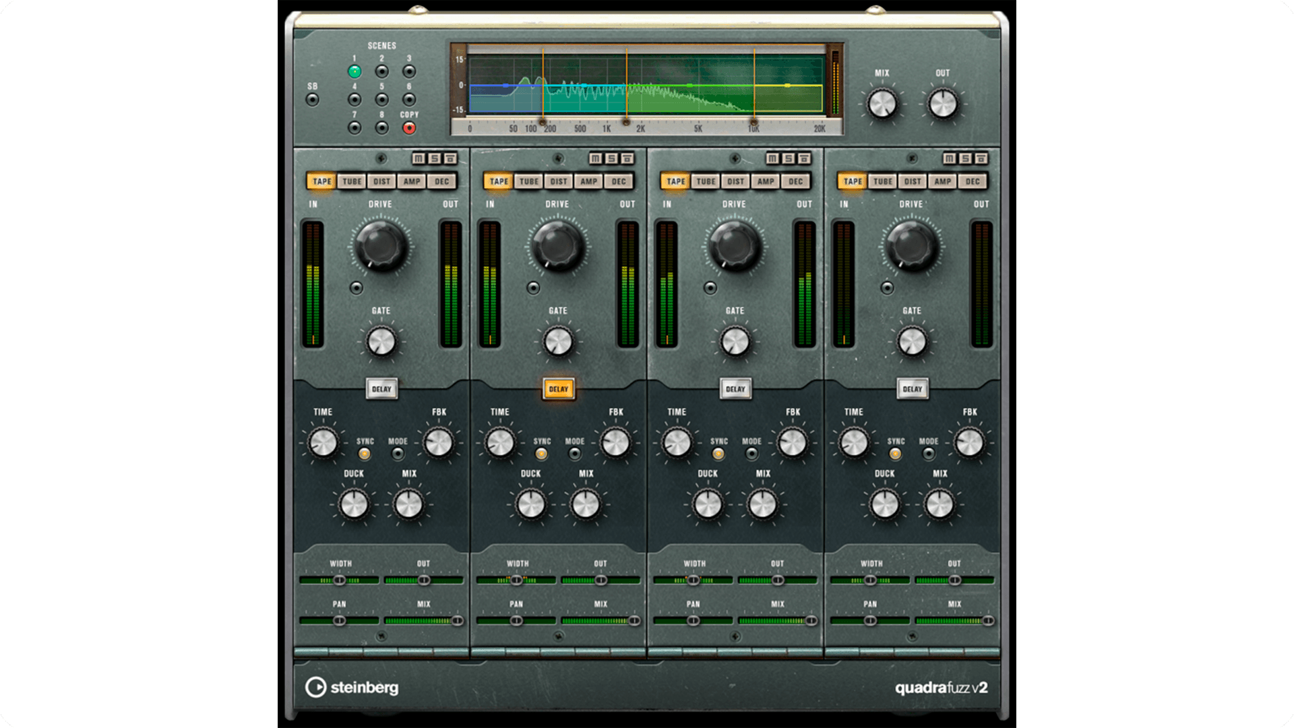Bypass band 4 using its bypass icon

[x=982, y=158]
